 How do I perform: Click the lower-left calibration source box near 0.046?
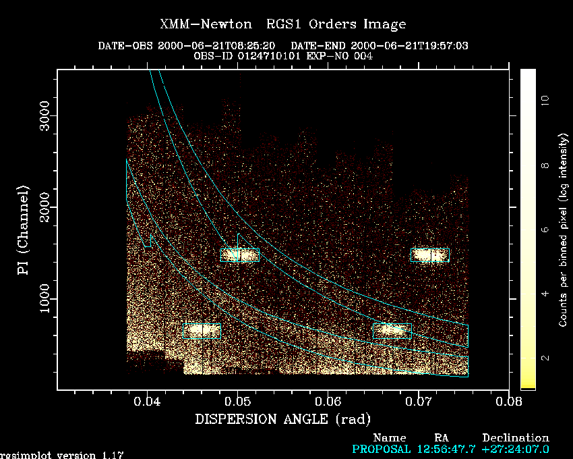(x=202, y=331)
